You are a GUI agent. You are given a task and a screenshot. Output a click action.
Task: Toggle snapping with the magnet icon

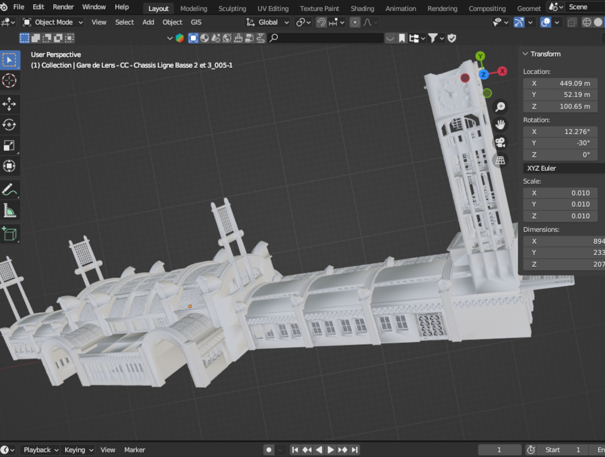click(321, 22)
